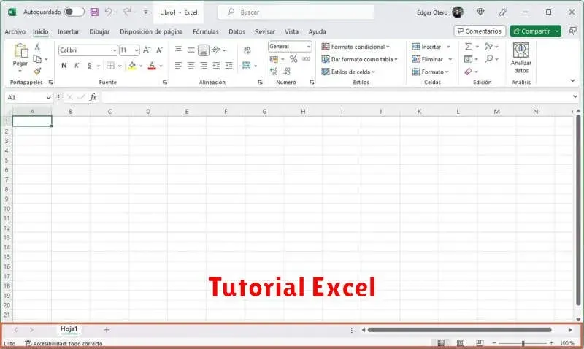
Task: Decrease font size with smaller A
Action: coord(159,50)
